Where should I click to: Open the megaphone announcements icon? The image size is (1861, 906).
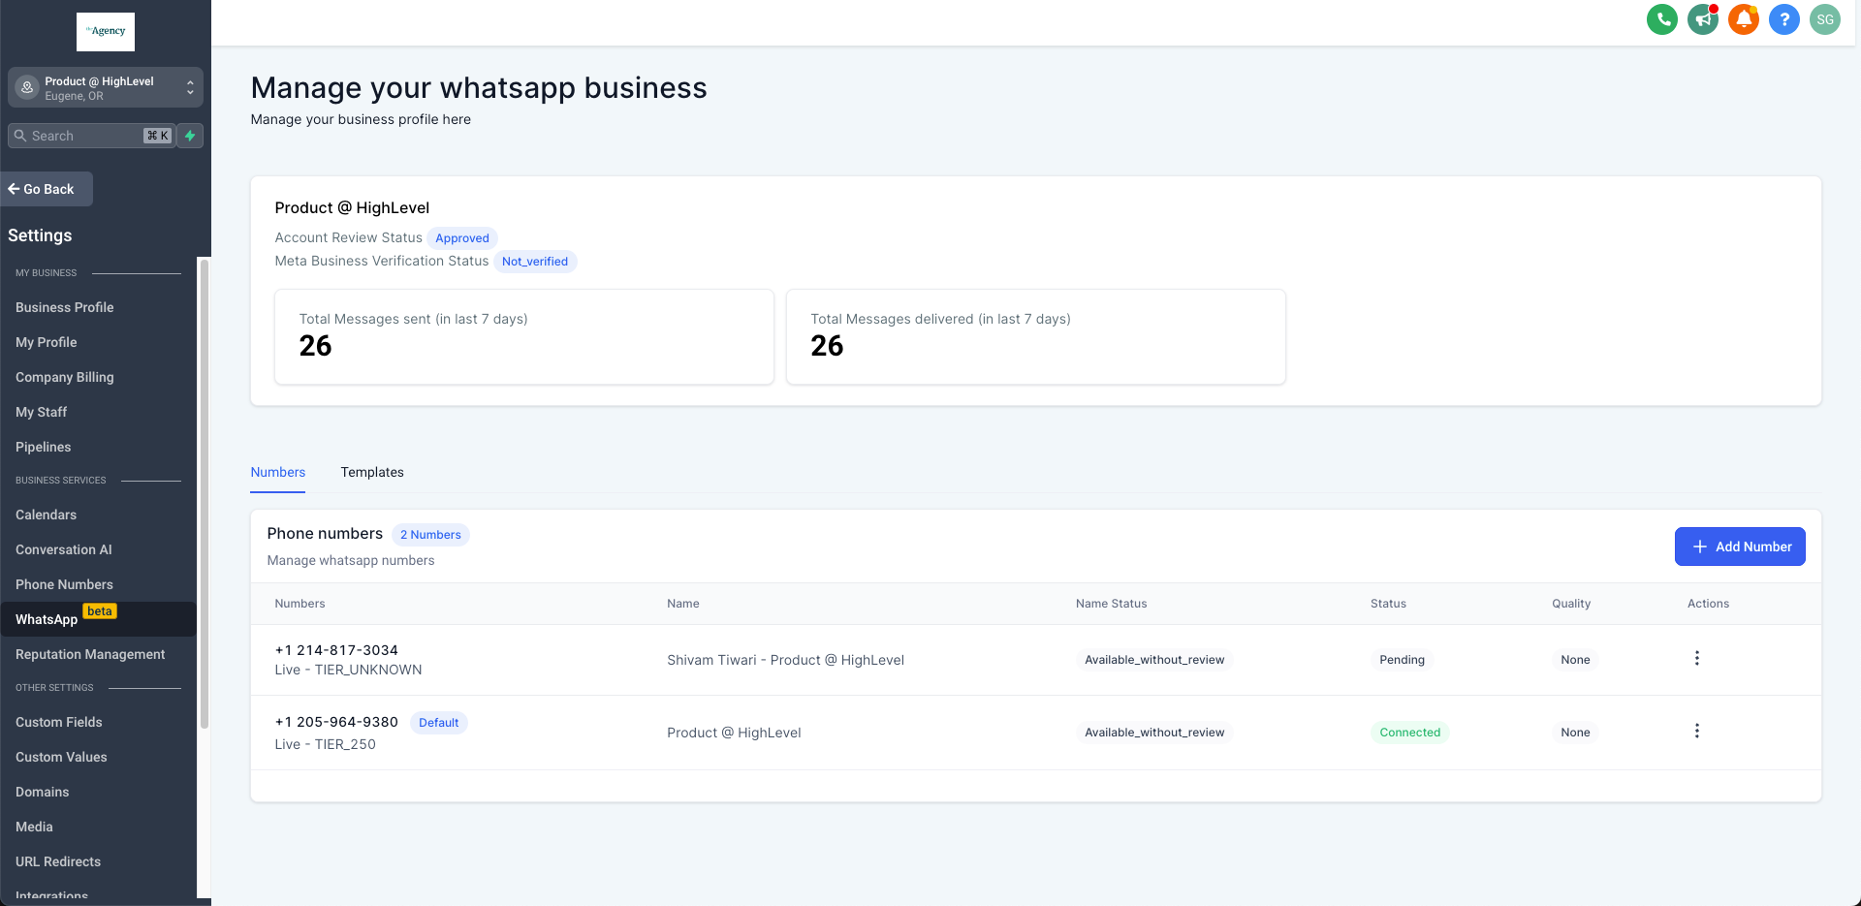point(1702,19)
